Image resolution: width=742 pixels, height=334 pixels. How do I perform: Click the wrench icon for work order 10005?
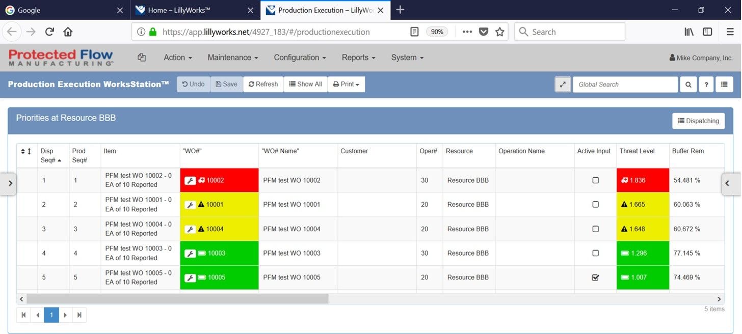[x=190, y=277]
